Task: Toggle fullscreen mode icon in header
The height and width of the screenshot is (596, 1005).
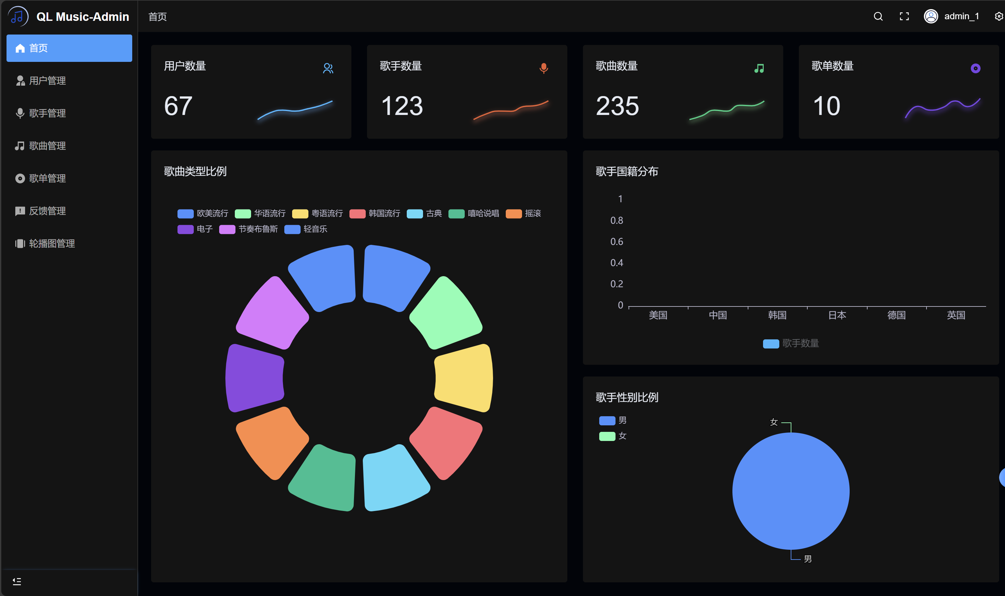Action: pyautogui.click(x=904, y=17)
